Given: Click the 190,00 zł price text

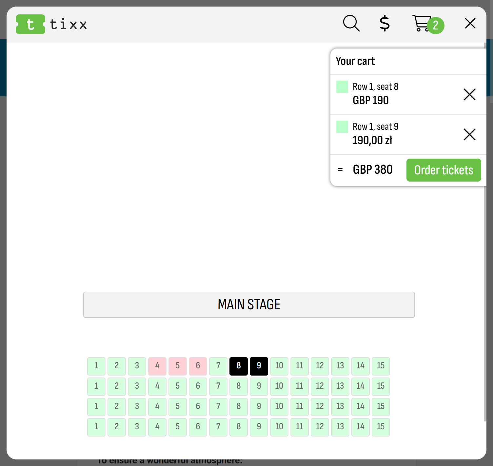Looking at the screenshot, I should (372, 141).
